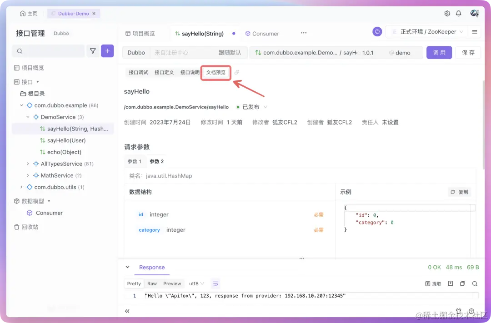Click the 调用 invoke button
Viewport: 491px width, 323px height.
point(439,52)
